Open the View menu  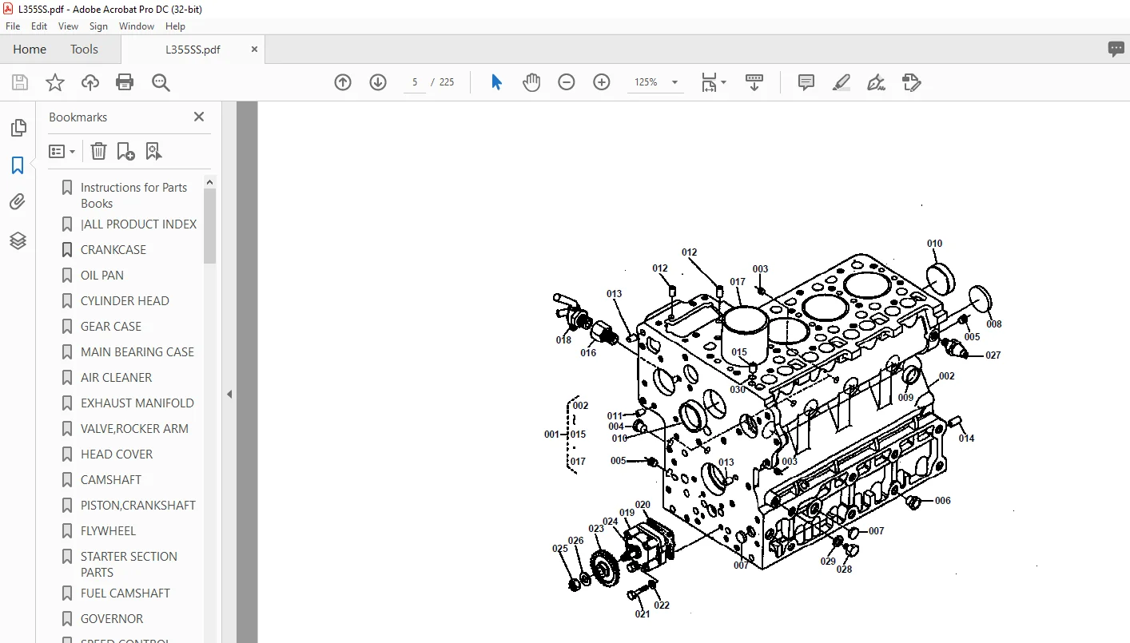pos(68,26)
